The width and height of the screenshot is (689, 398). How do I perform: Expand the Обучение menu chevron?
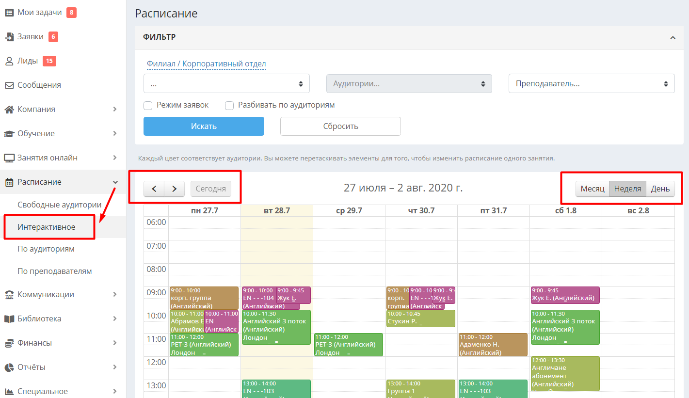click(x=115, y=134)
